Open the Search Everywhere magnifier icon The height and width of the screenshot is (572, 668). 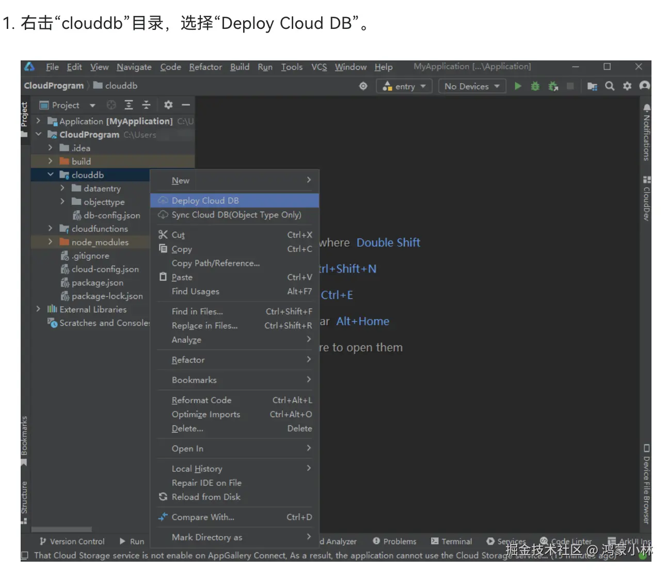click(x=610, y=86)
